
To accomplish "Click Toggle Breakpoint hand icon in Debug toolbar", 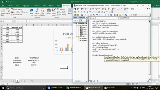I will click(87, 12).
